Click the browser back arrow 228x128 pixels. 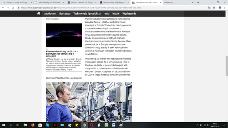click(3, 8)
